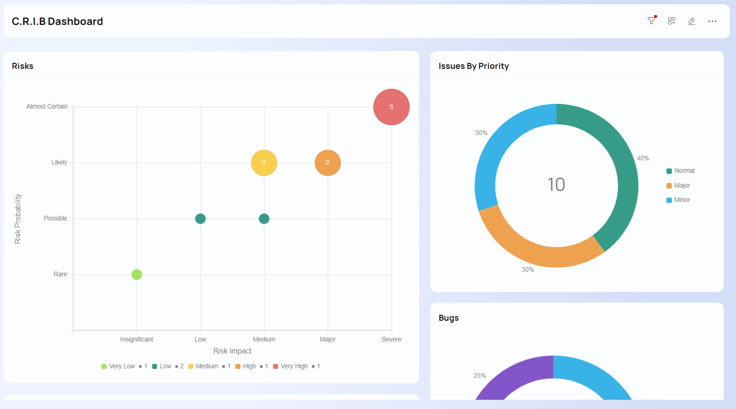Select the yellow Likely-Medium bubble

(264, 163)
